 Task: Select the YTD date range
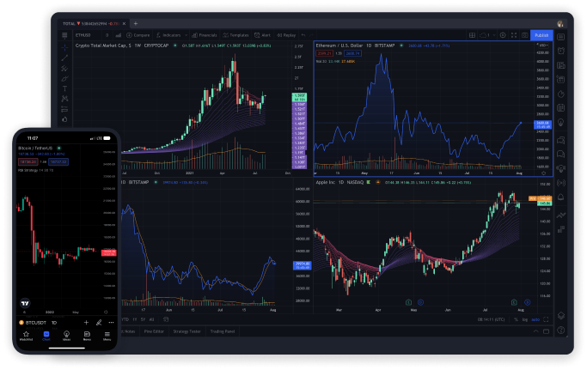click(x=125, y=319)
